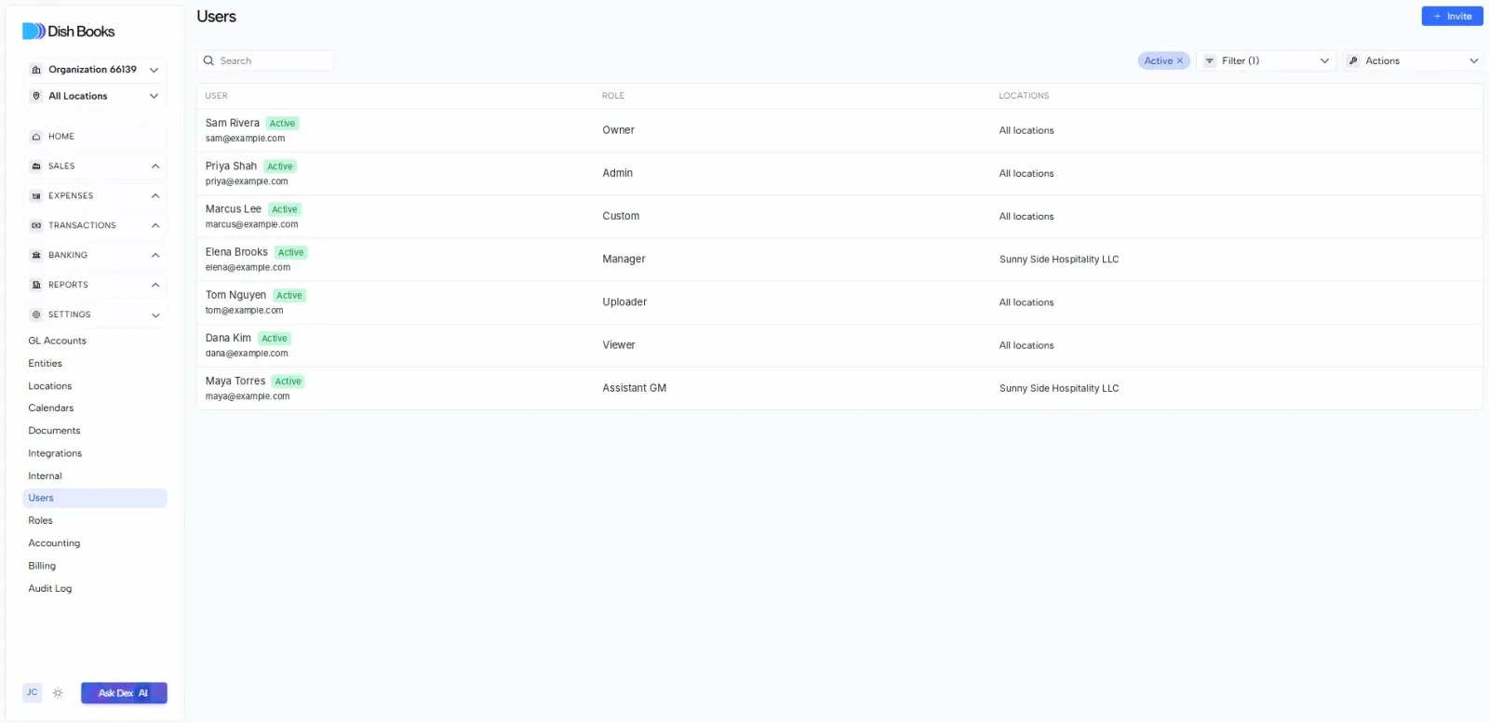Expand the Reports section chevron
1489x723 pixels.
155,285
